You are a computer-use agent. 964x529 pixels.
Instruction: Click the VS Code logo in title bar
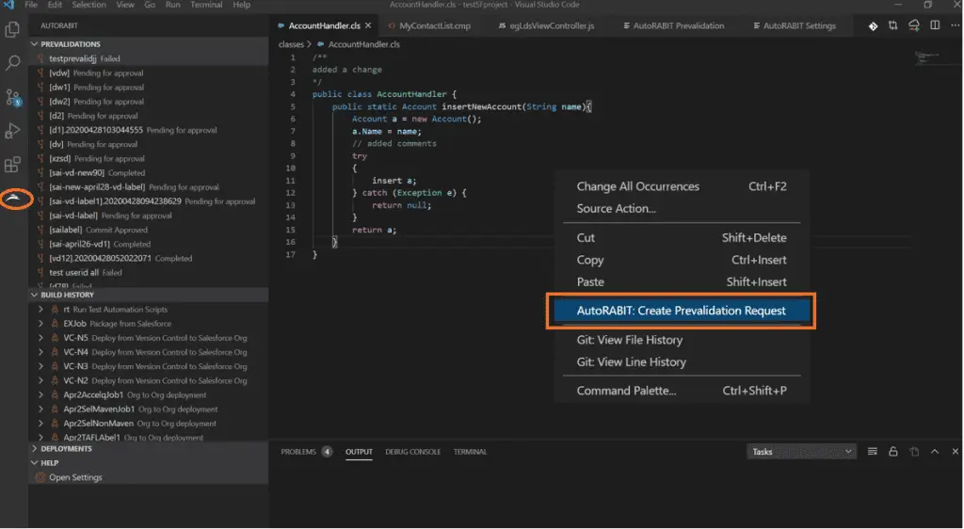click(x=8, y=5)
